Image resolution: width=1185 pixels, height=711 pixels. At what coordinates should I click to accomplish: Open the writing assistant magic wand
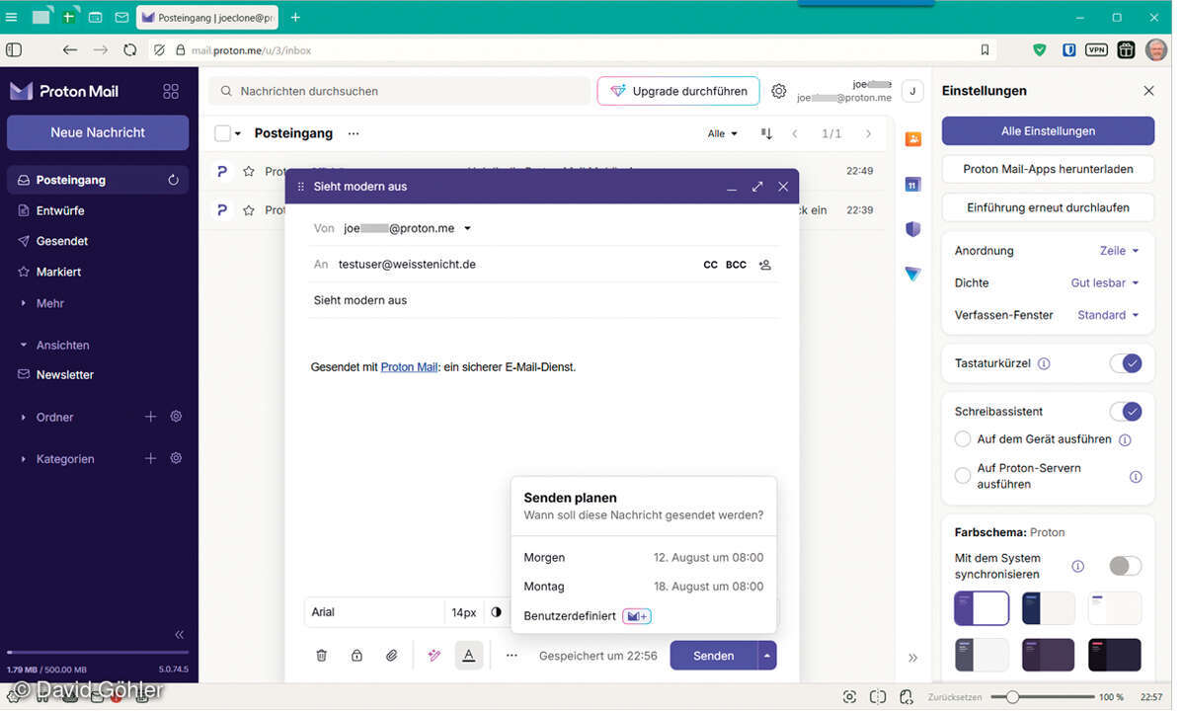click(434, 656)
